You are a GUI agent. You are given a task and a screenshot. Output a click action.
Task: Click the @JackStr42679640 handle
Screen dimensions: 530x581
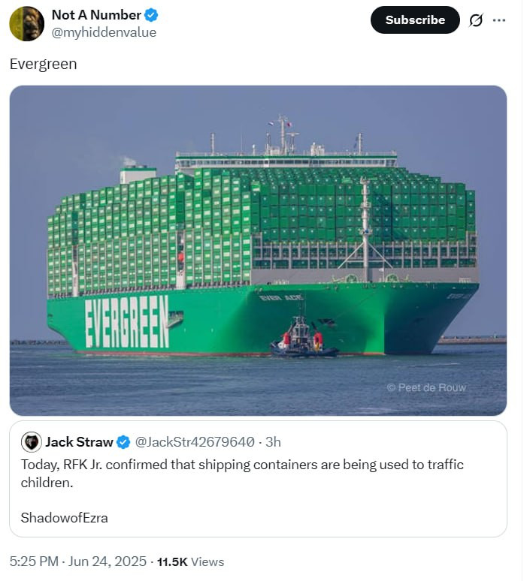tap(195, 441)
